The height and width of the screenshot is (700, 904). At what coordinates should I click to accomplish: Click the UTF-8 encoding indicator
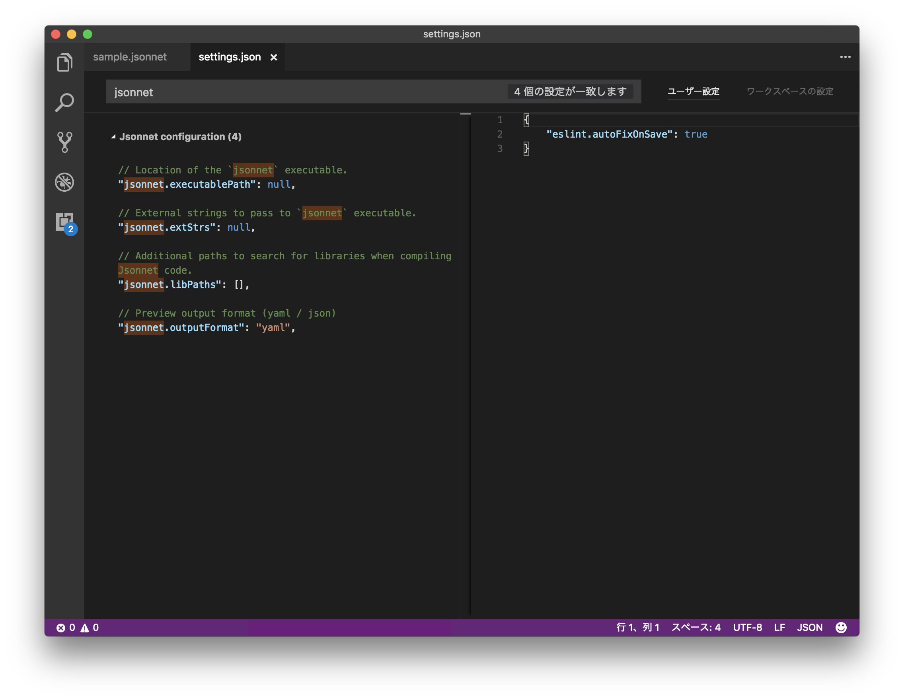coord(748,627)
